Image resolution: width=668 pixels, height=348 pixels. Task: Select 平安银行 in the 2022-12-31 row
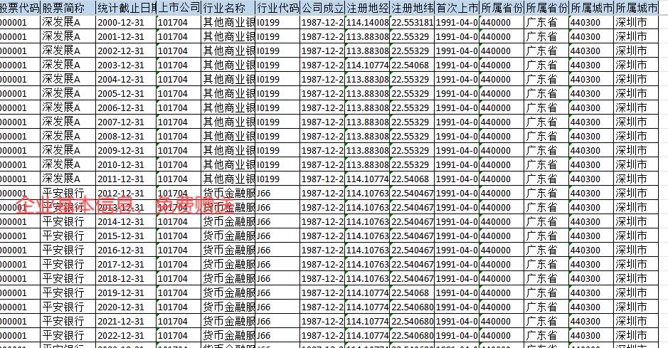point(68,335)
